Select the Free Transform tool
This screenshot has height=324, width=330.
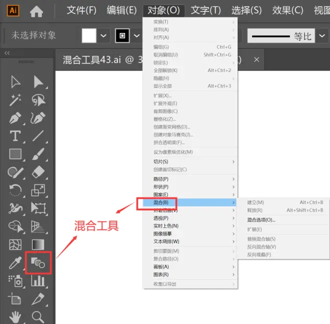click(38, 208)
